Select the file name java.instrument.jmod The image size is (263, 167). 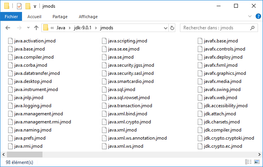tap(36, 89)
